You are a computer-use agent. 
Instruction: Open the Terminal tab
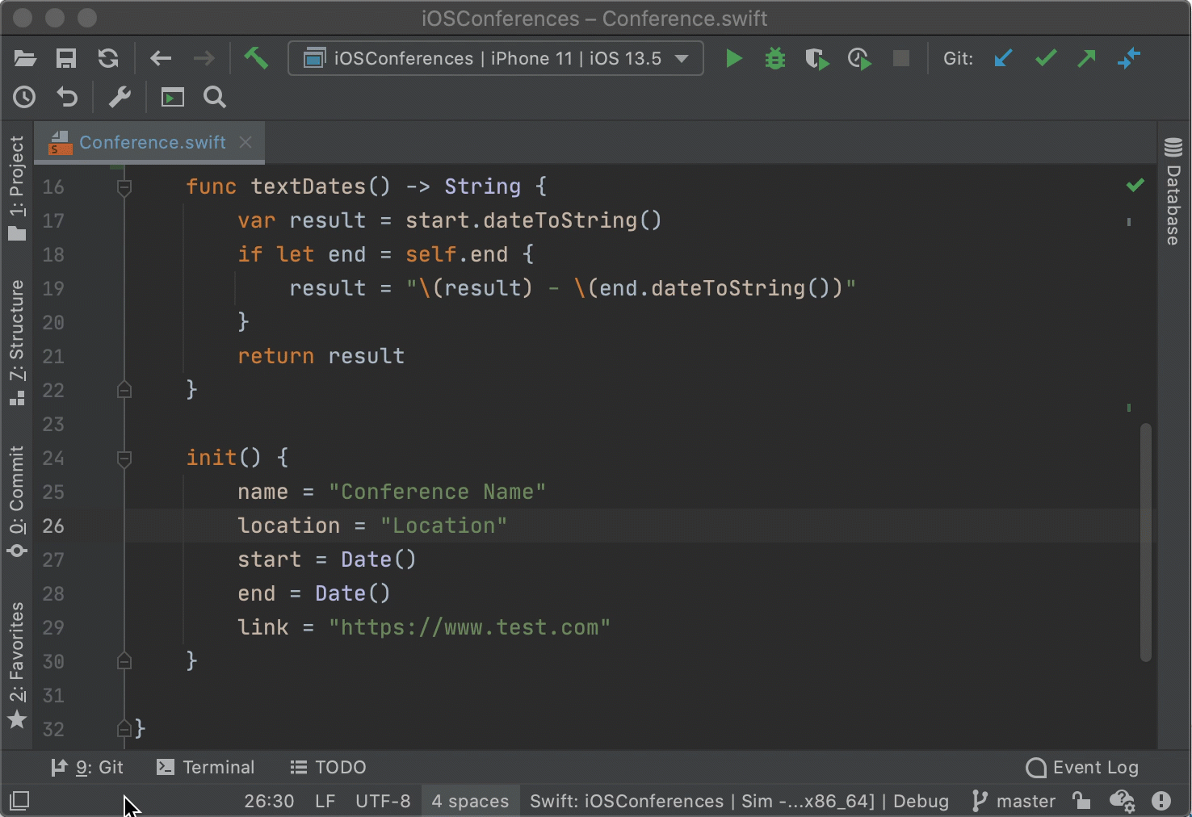(x=204, y=767)
